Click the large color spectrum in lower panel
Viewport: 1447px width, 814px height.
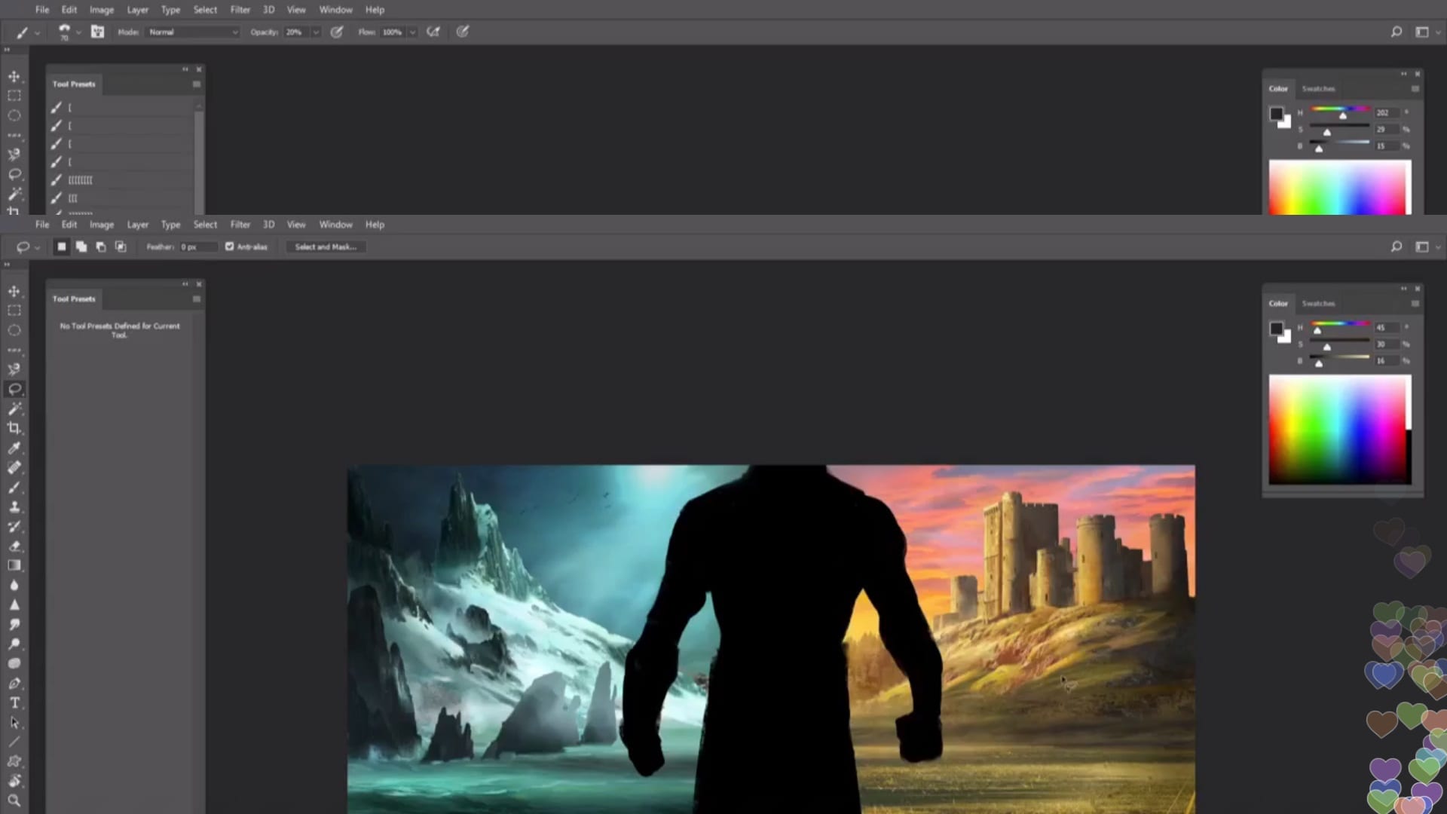(1339, 429)
